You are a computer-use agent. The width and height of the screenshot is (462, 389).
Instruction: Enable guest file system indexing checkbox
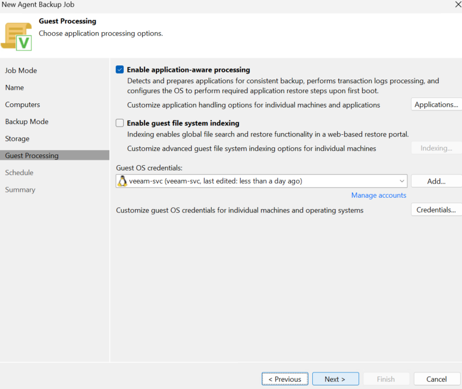pos(120,123)
